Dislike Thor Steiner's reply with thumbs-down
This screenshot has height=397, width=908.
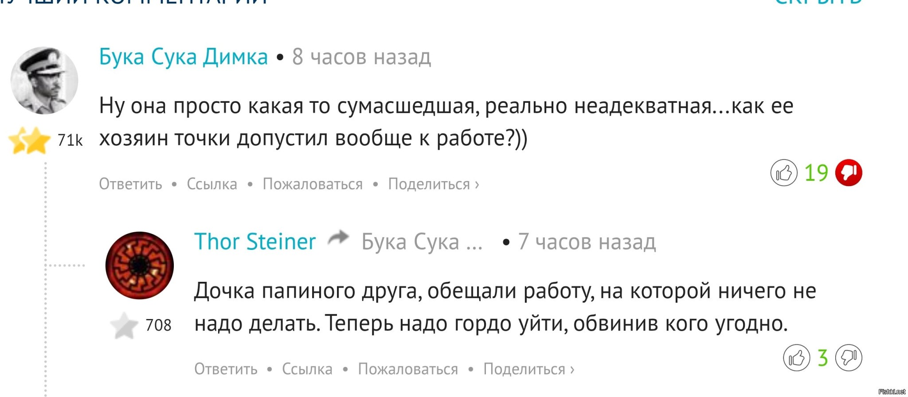click(x=849, y=358)
